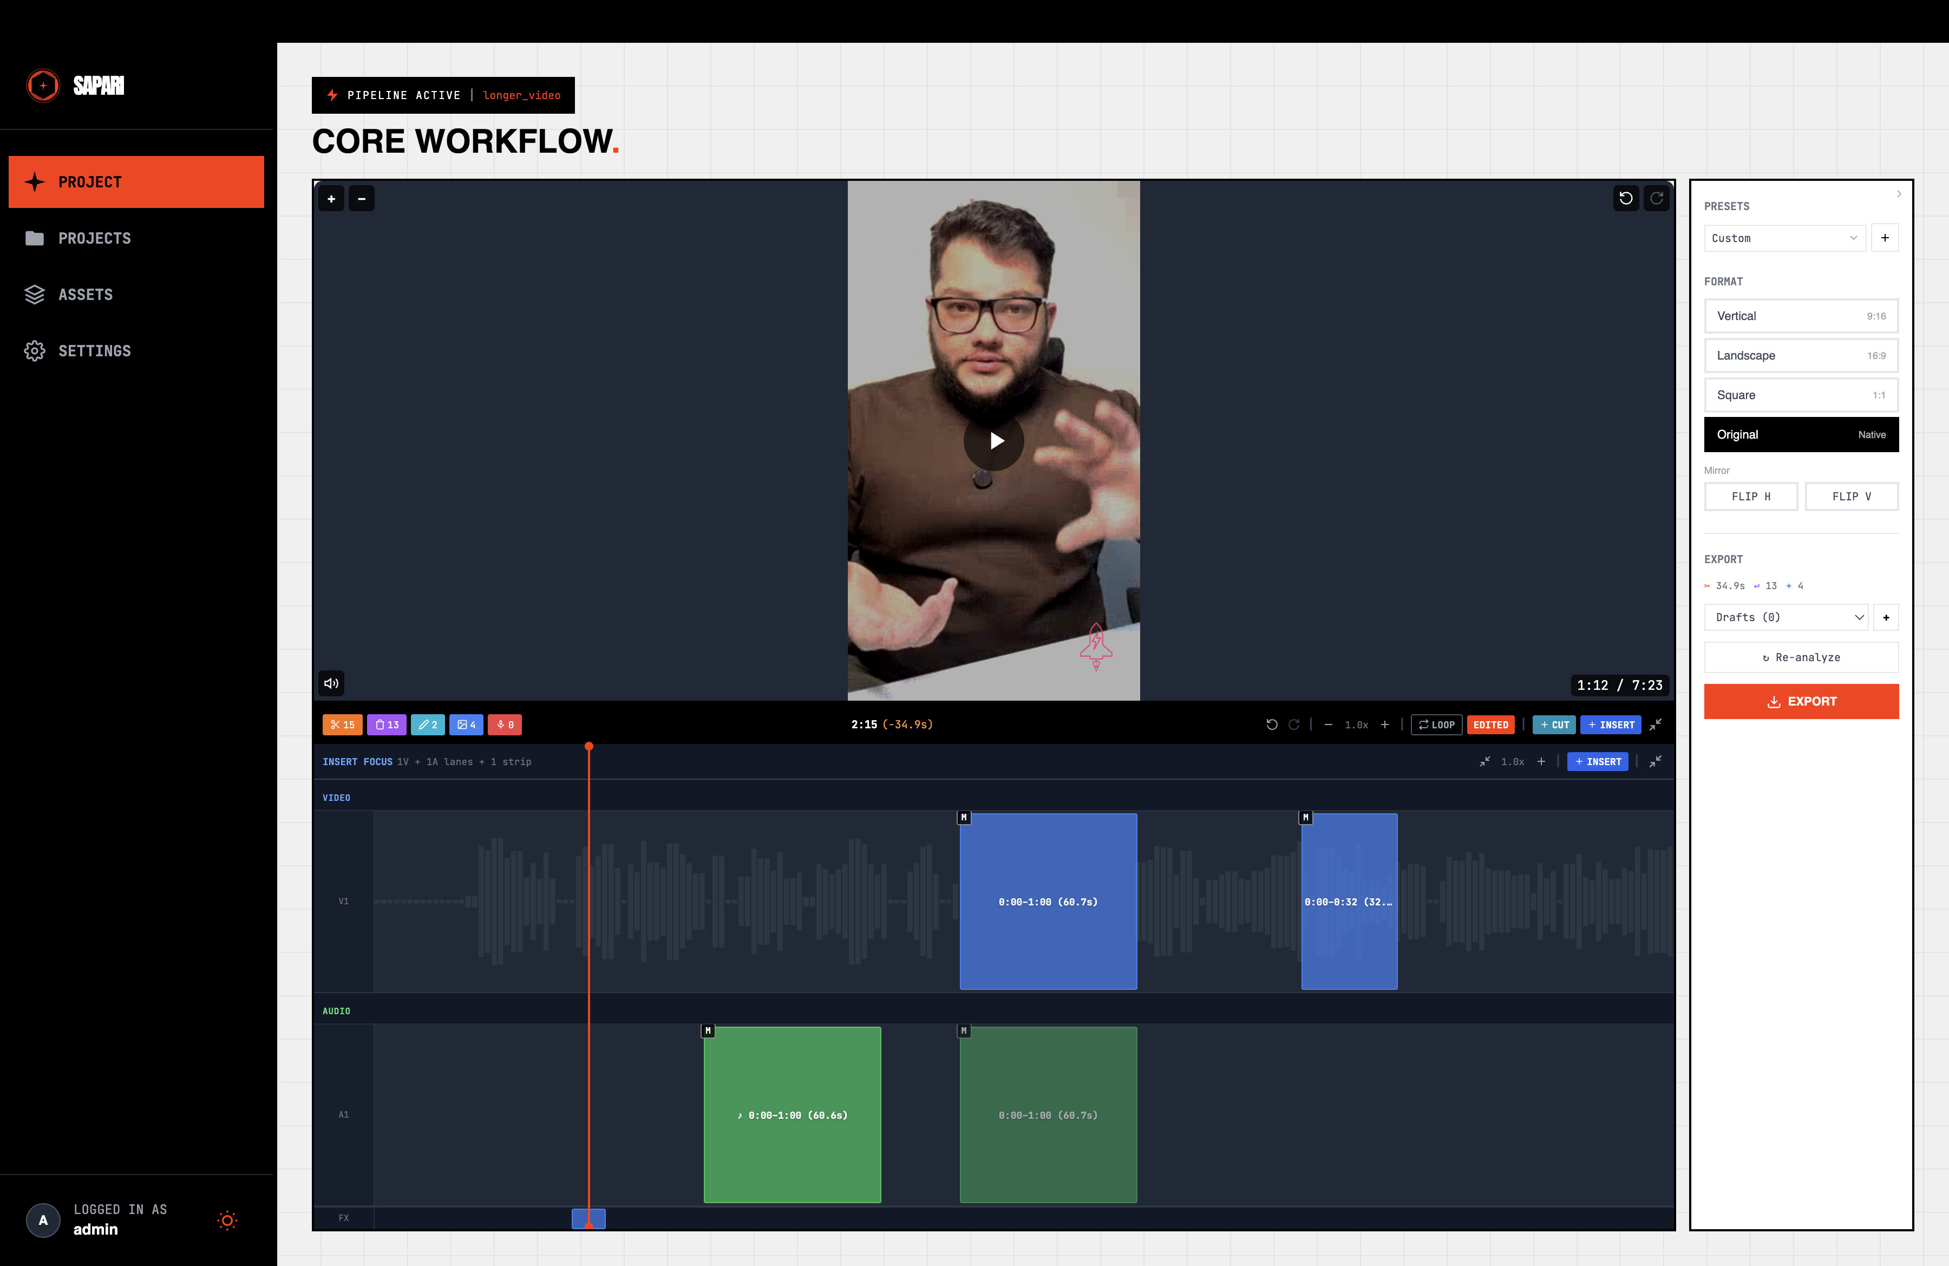Select the pencil edits badge
The image size is (1949, 1266).
point(428,724)
